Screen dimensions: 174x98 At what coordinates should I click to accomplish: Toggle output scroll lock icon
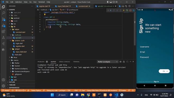pyautogui.click(x=124, y=62)
